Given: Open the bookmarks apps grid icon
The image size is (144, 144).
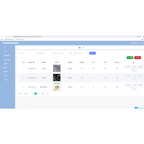Looking at the screenshot, I should [x=2, y=39].
